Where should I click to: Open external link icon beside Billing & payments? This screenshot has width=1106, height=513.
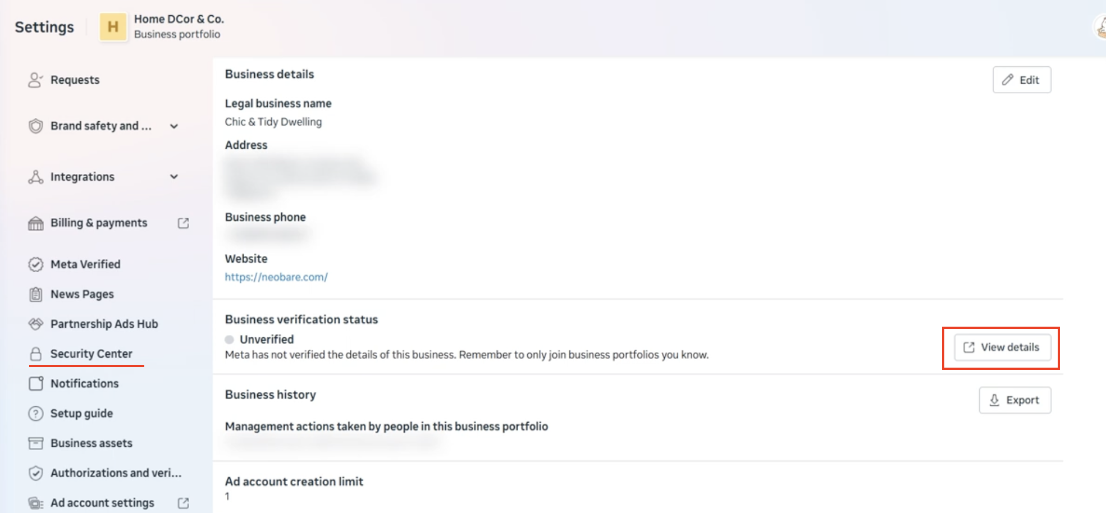coord(183,223)
